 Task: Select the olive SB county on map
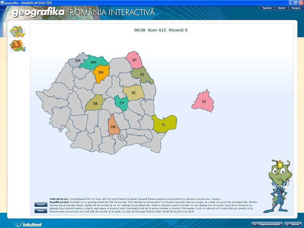point(95,103)
